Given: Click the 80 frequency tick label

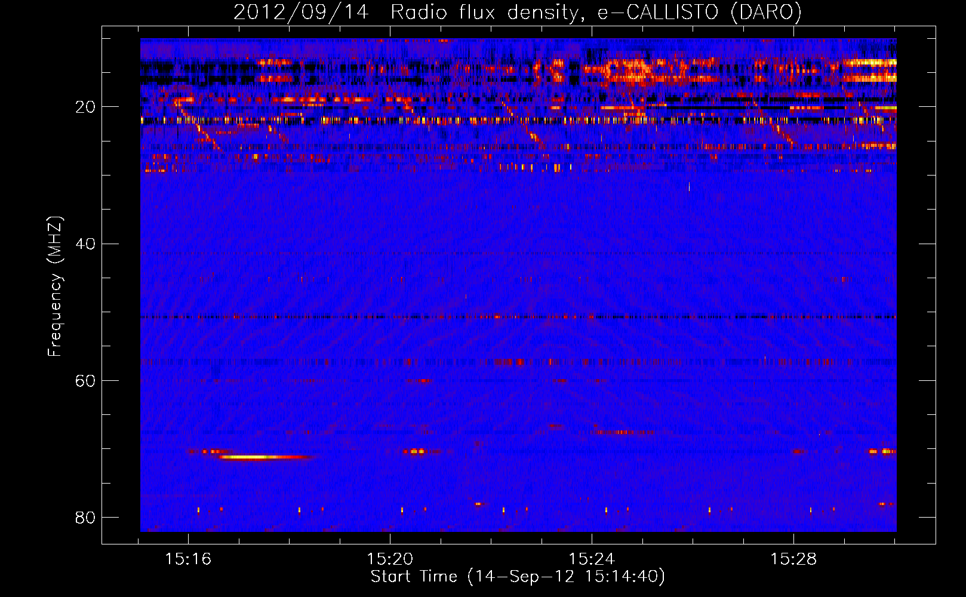Looking at the screenshot, I should point(85,518).
